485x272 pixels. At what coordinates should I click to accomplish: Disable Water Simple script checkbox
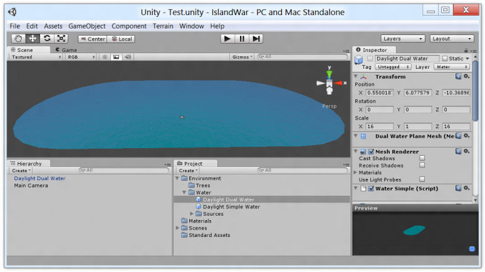[371, 188]
